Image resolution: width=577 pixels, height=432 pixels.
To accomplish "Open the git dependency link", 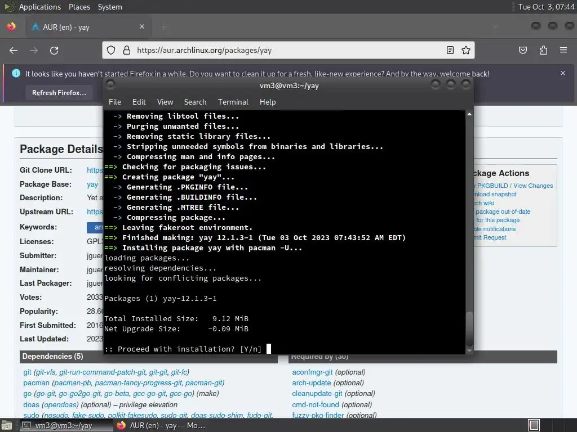I will pos(27,372).
